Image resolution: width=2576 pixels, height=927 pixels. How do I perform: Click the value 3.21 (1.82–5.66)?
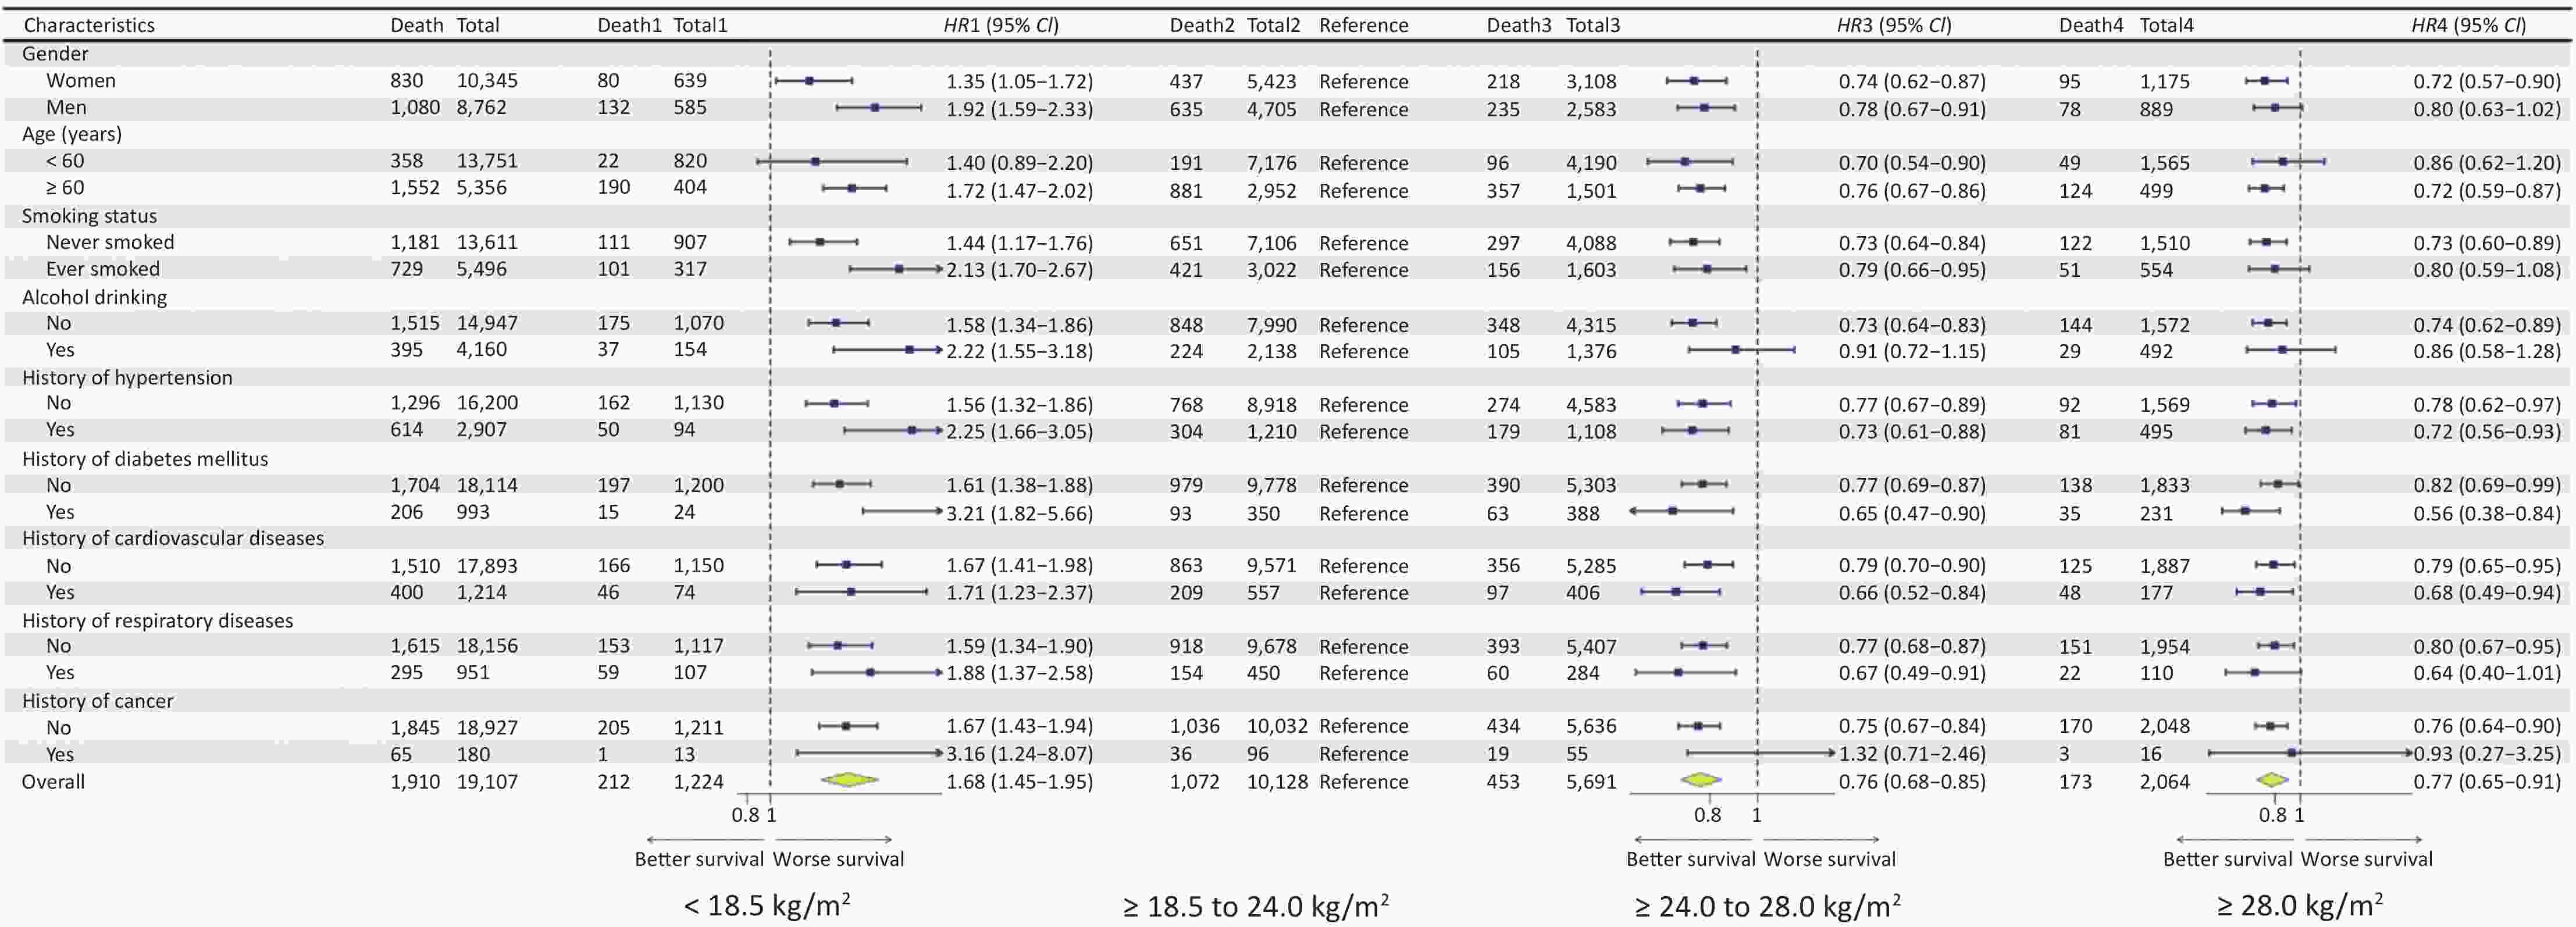pyautogui.click(x=1019, y=513)
